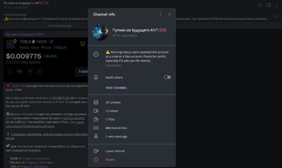
Task: Click the С ПРОФИТОМ! underlined text
Action: 60,98
